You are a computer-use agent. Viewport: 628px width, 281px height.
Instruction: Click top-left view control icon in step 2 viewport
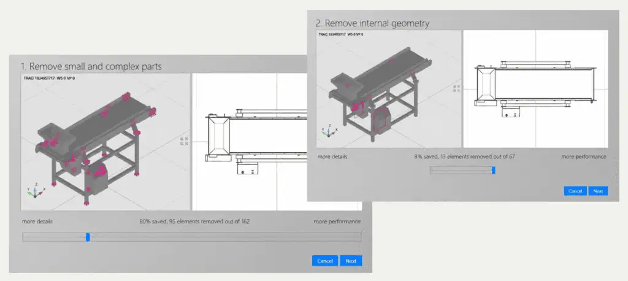(454, 87)
